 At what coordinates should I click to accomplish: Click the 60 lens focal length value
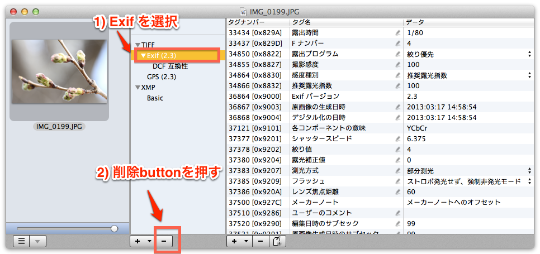411,192
